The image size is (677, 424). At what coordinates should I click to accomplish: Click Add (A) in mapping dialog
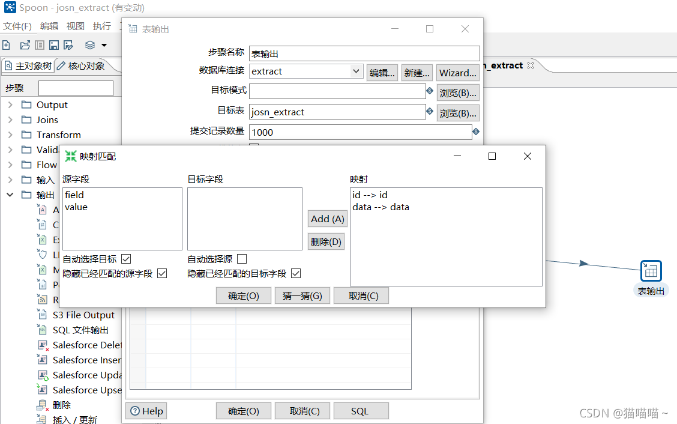click(x=328, y=219)
